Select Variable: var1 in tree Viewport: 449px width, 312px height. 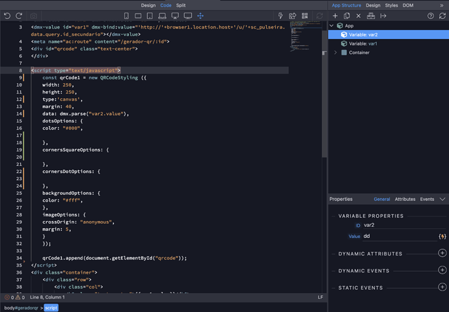tap(388, 44)
